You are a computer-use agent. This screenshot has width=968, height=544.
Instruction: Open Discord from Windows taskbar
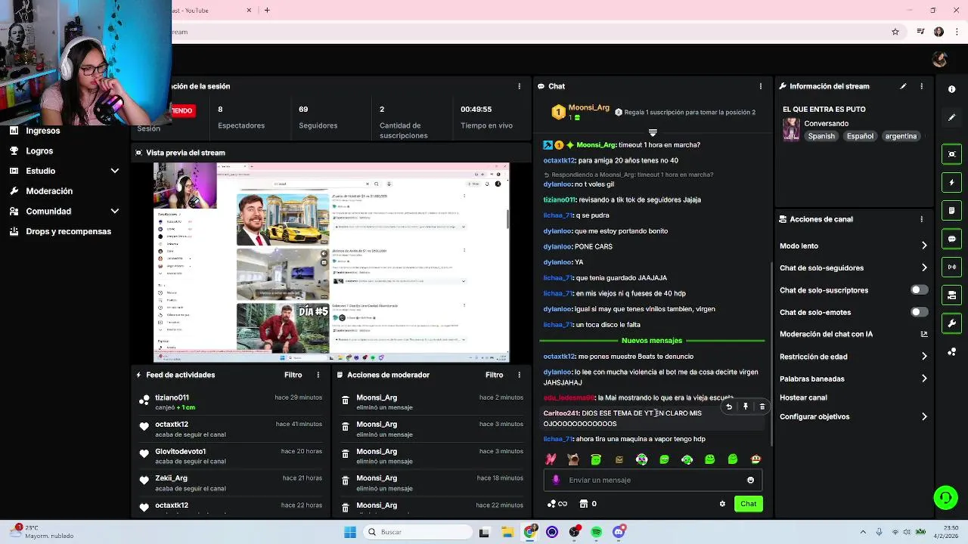619,532
